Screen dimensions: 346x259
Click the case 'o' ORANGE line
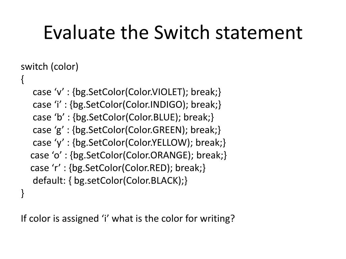pos(129,155)
